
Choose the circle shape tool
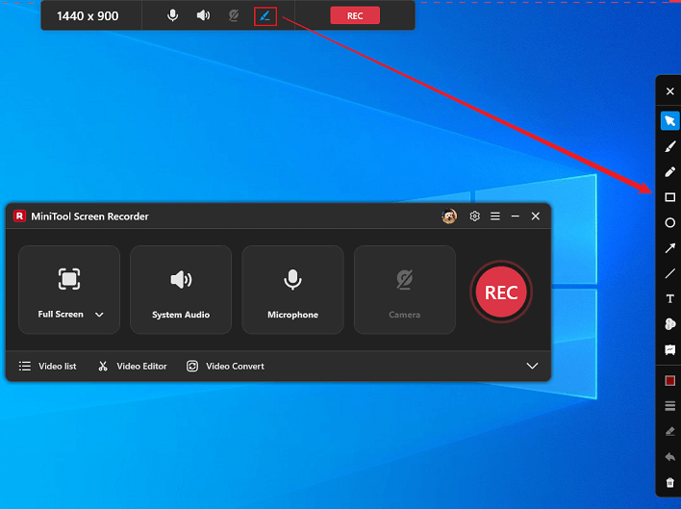669,223
